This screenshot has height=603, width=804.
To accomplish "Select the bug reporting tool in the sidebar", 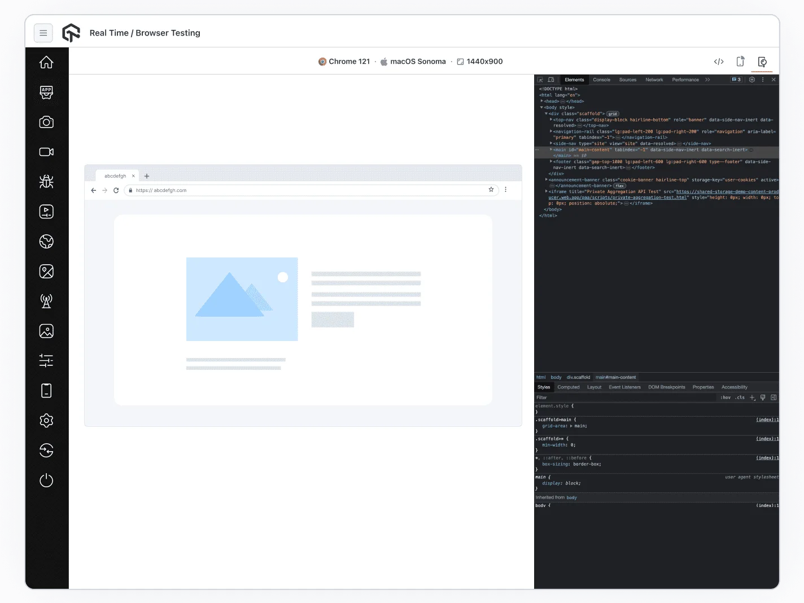I will (46, 181).
